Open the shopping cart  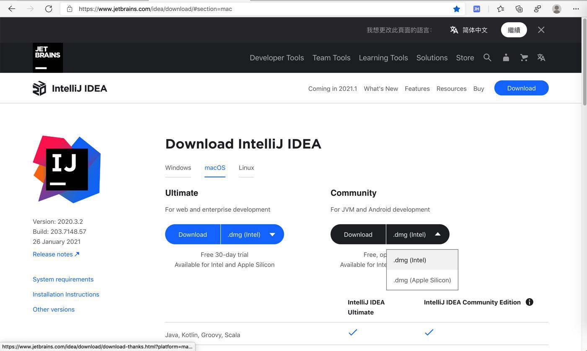(524, 58)
